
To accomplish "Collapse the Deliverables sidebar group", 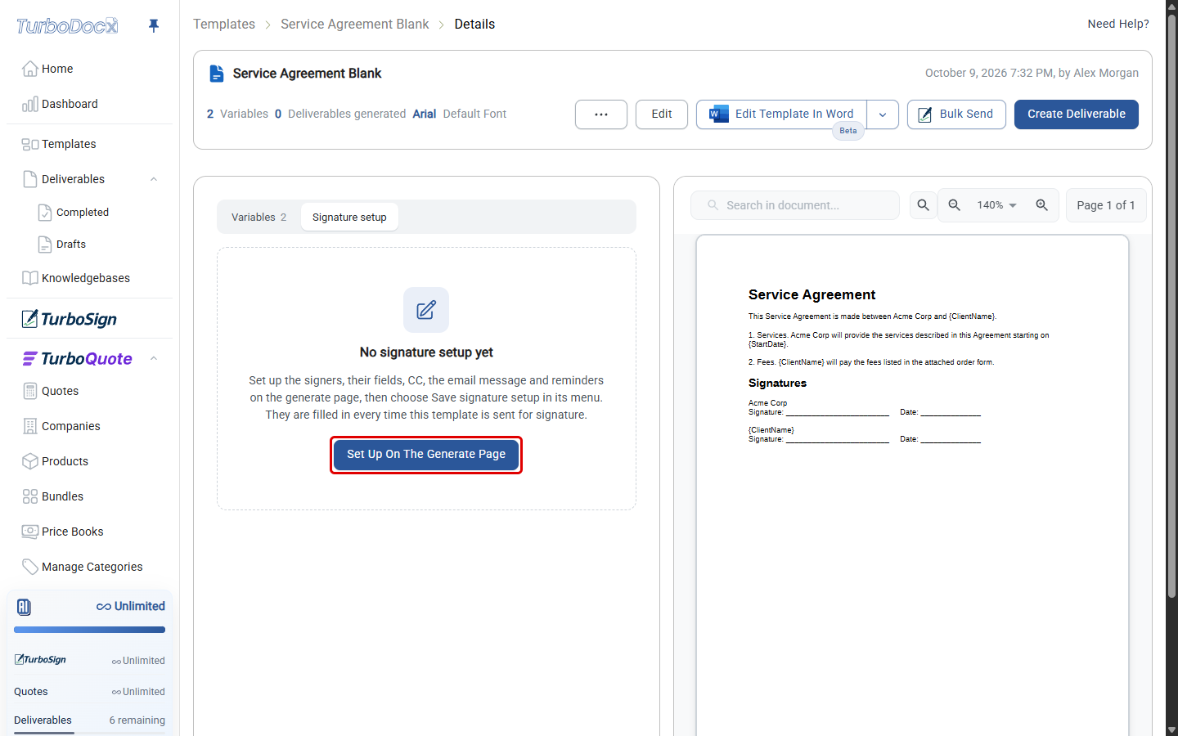I will coord(154,179).
